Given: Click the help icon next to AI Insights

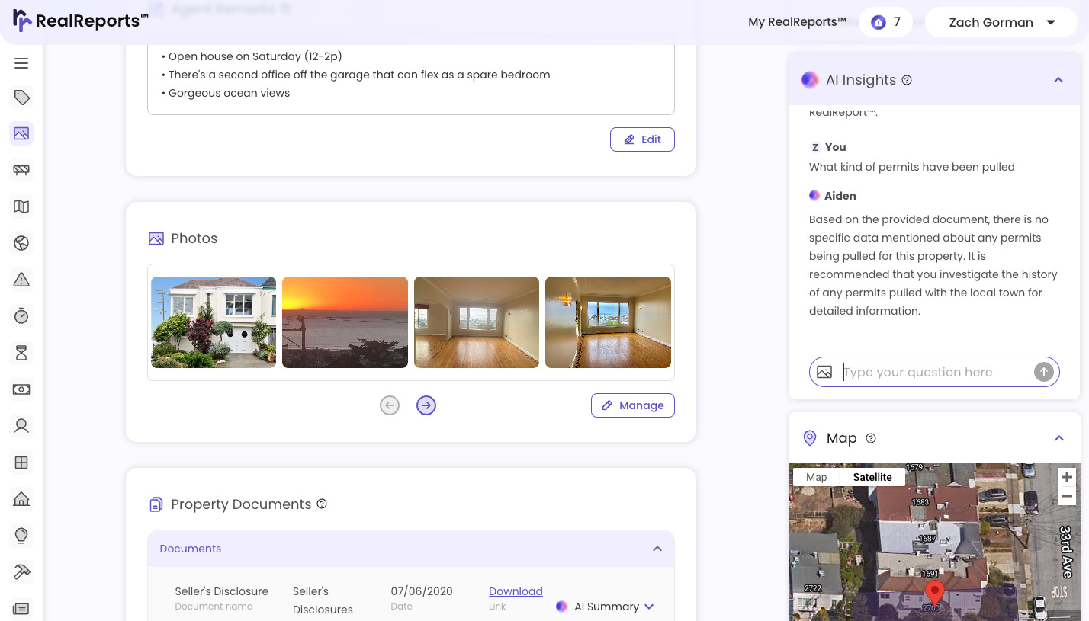Looking at the screenshot, I should pyautogui.click(x=907, y=80).
